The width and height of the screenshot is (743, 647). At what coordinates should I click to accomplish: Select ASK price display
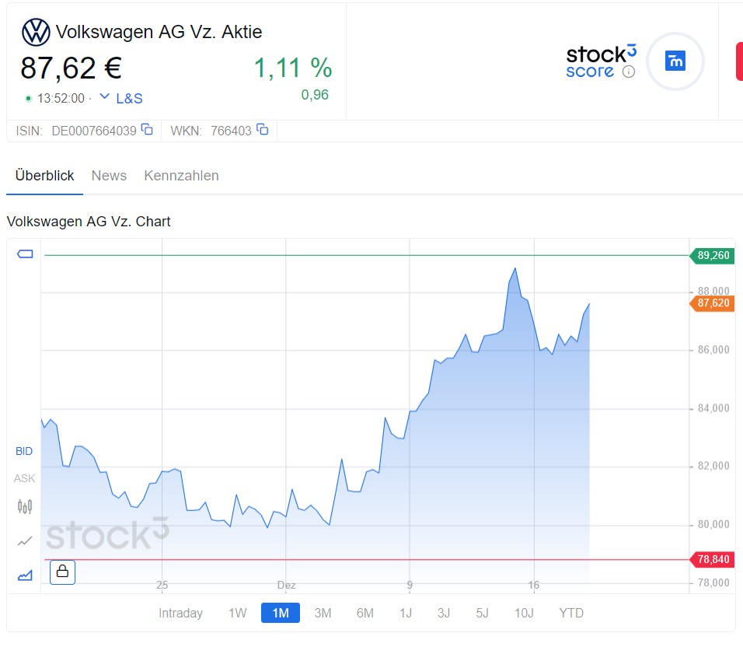[x=24, y=478]
